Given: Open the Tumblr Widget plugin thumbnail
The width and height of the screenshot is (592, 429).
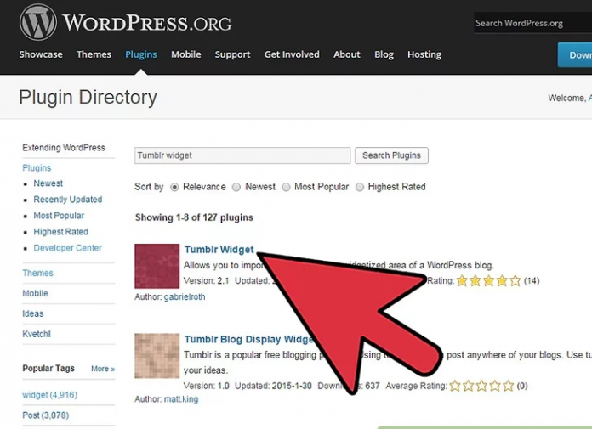Looking at the screenshot, I should coord(157,267).
